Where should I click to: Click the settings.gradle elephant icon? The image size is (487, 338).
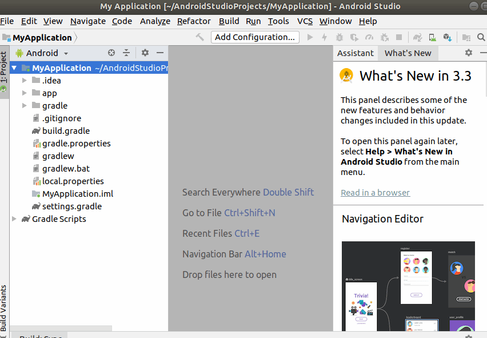[37, 206]
